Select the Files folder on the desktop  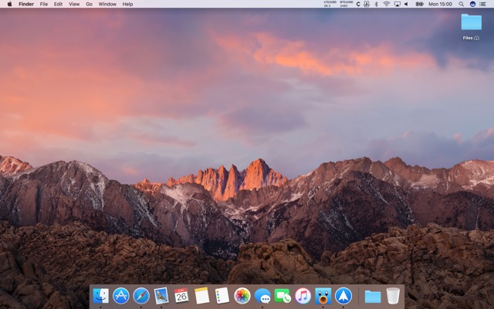471,23
